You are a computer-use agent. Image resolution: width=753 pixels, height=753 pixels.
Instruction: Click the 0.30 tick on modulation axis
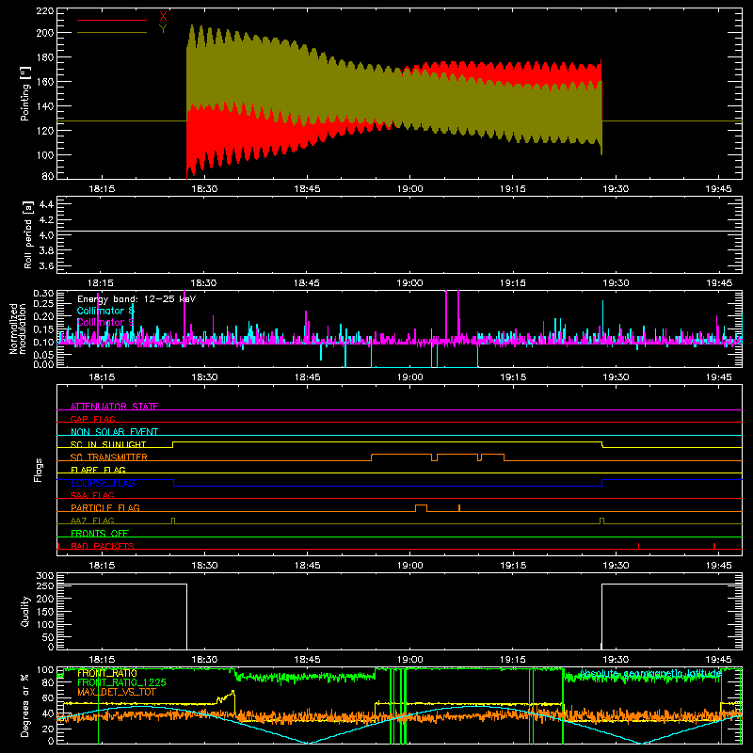[x=43, y=294]
